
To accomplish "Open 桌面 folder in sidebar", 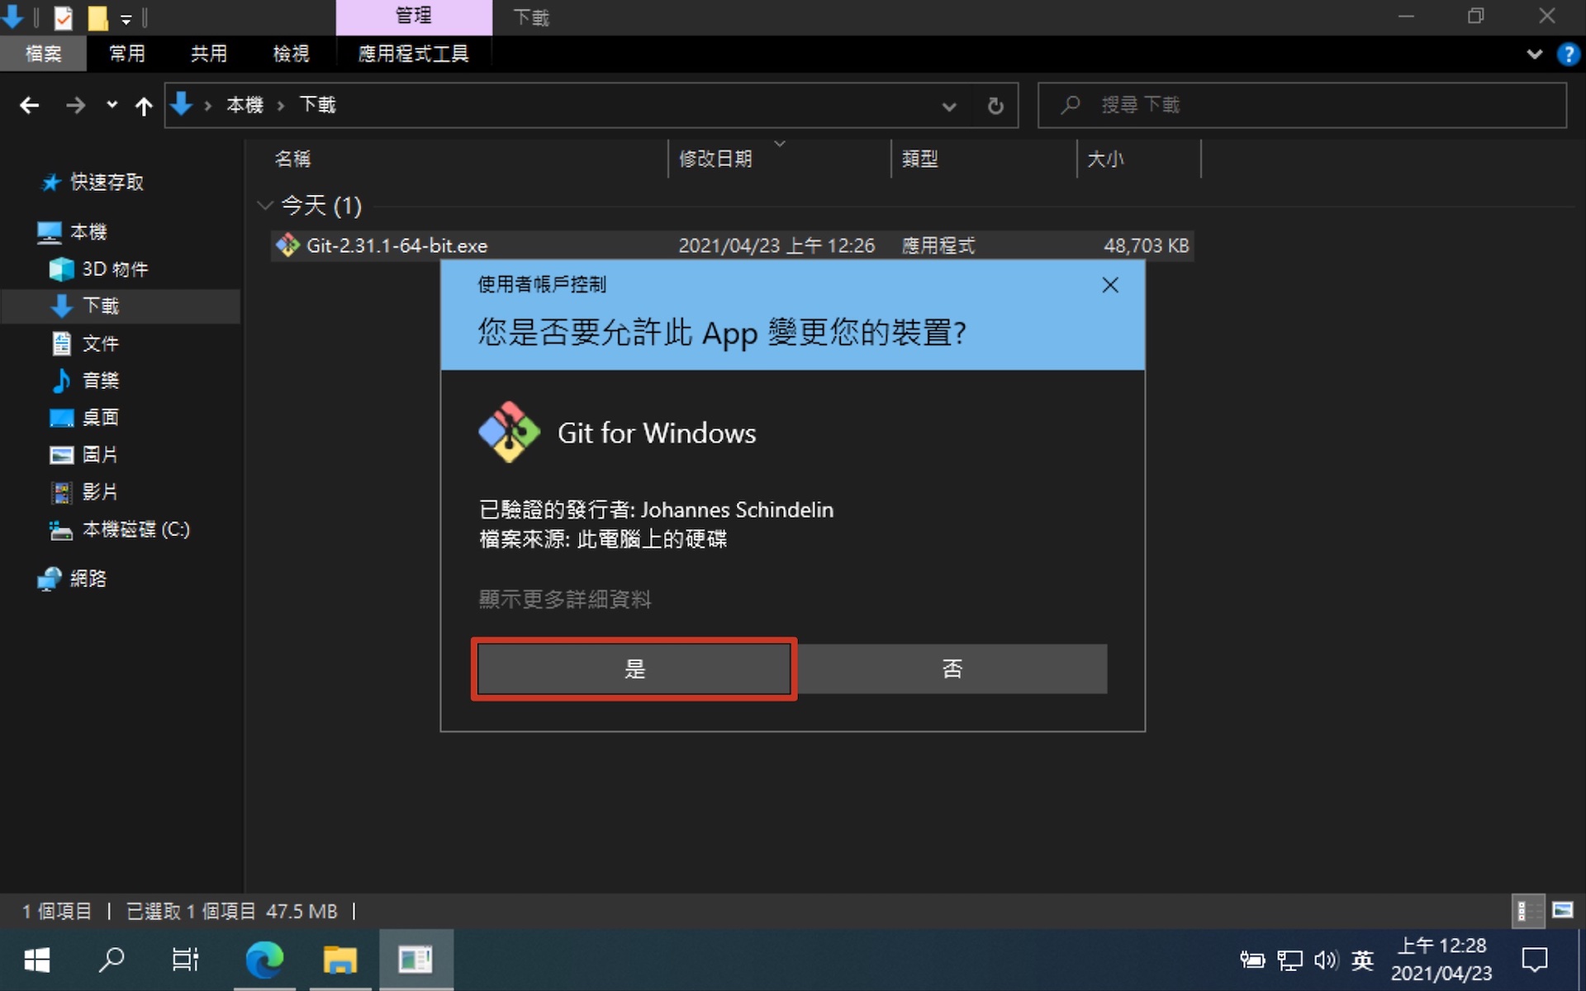I will click(100, 418).
